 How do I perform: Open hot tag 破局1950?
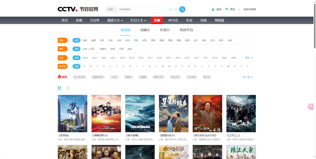click(x=158, y=77)
